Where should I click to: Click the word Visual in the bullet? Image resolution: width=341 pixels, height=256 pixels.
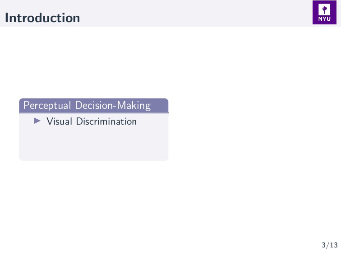[x=60, y=121]
